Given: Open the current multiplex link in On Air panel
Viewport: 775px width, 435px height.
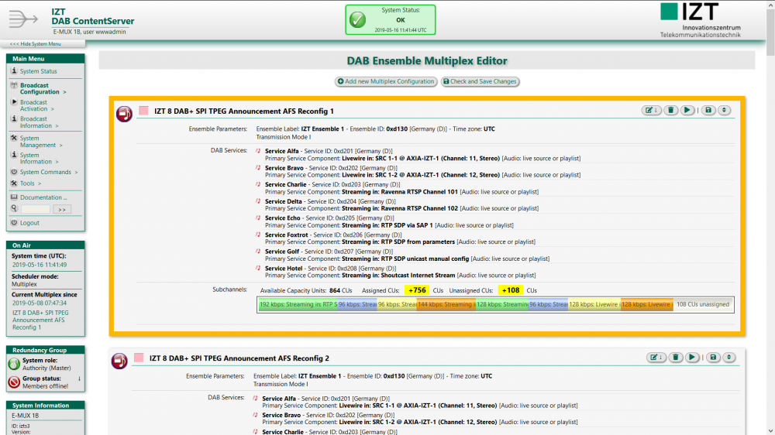Looking at the screenshot, I should point(40,320).
